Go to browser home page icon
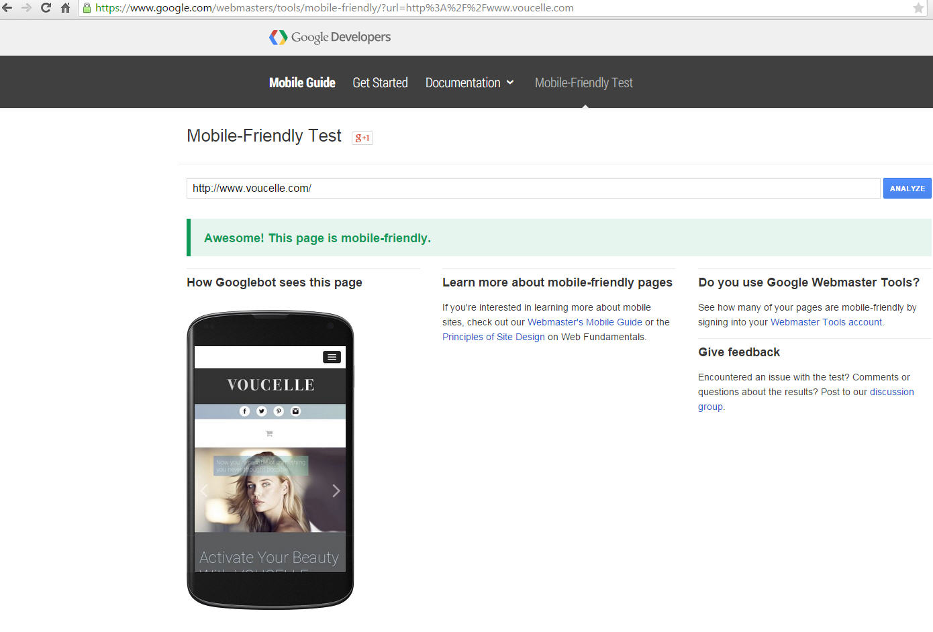Screen dimensions: 933x632 [x=65, y=8]
